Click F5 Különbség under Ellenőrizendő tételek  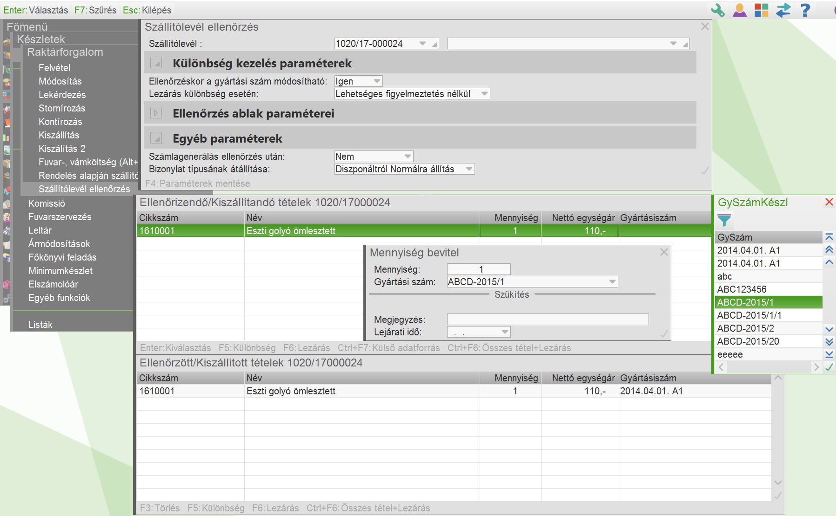point(247,348)
